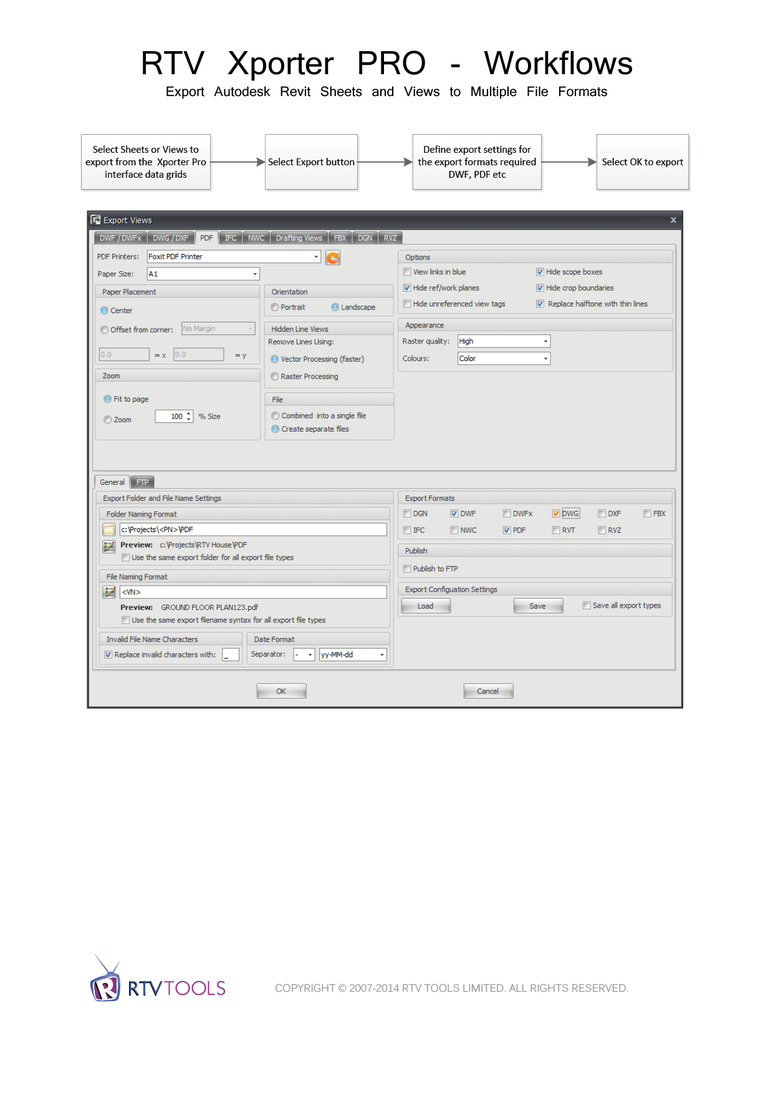Uncheck Hide scope boxes
This screenshot has height=1094, width=773.
pyautogui.click(x=540, y=272)
